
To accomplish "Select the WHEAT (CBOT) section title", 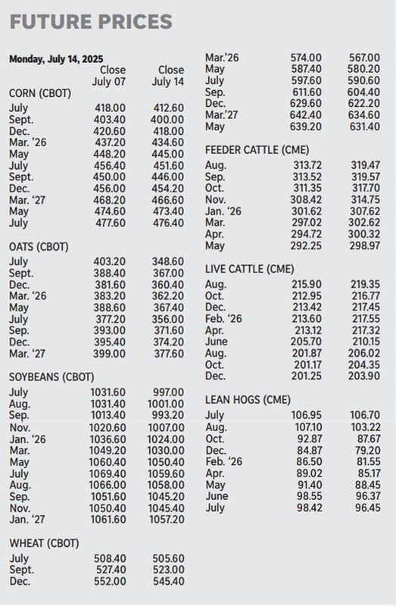I will [x=44, y=543].
